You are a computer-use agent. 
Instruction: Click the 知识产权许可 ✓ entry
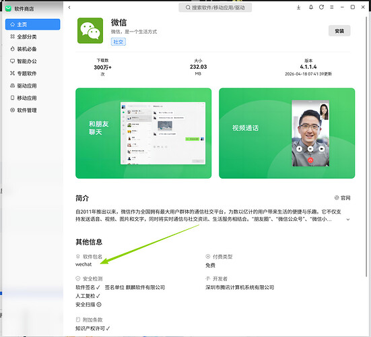click(x=92, y=328)
